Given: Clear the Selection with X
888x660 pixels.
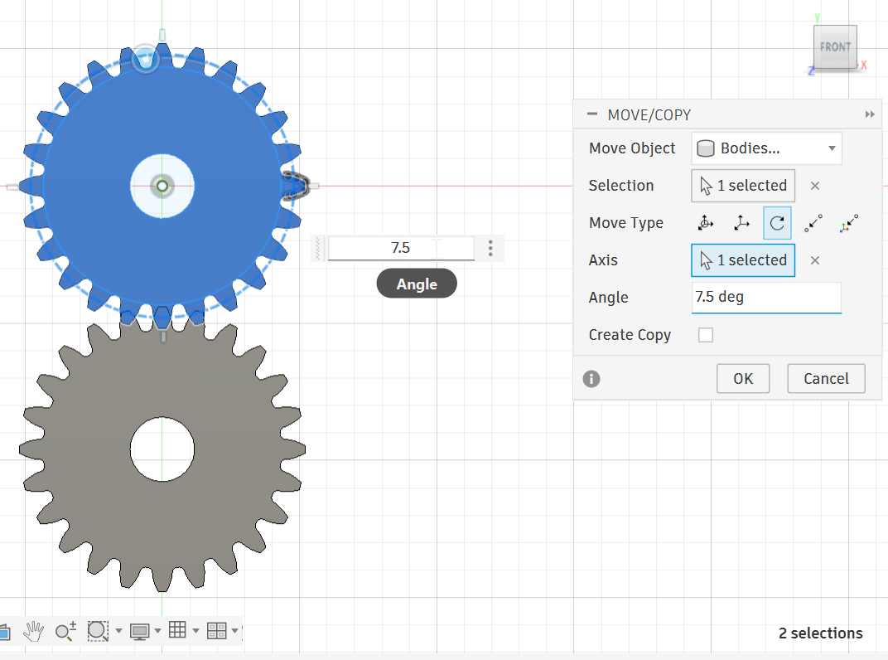Looking at the screenshot, I should pos(815,186).
